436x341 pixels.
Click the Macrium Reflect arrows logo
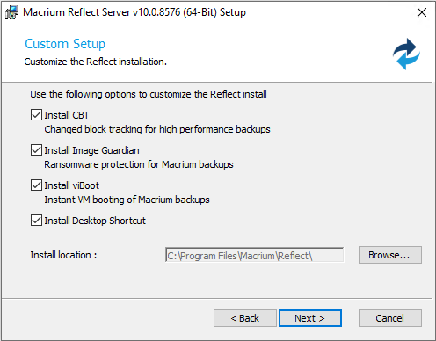tap(406, 54)
